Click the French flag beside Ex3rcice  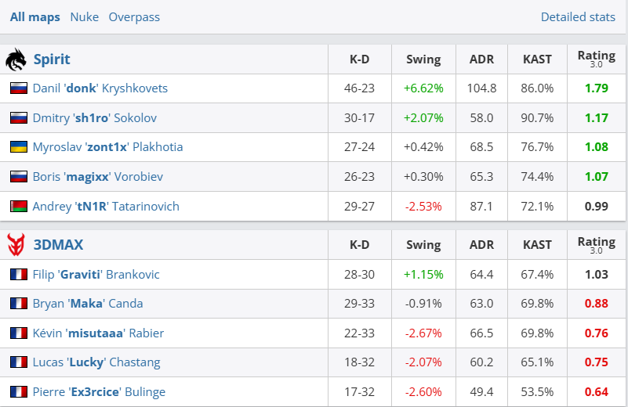click(x=19, y=392)
